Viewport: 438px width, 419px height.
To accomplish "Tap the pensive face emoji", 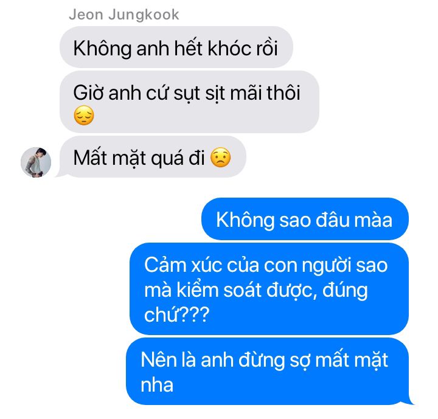I will point(84,116).
